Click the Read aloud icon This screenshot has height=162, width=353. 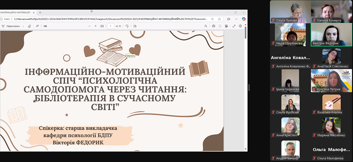coord(38,26)
